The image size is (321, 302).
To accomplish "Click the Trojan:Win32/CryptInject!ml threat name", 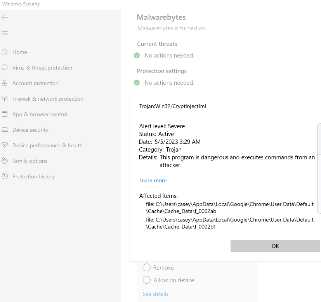I will pos(173,106).
